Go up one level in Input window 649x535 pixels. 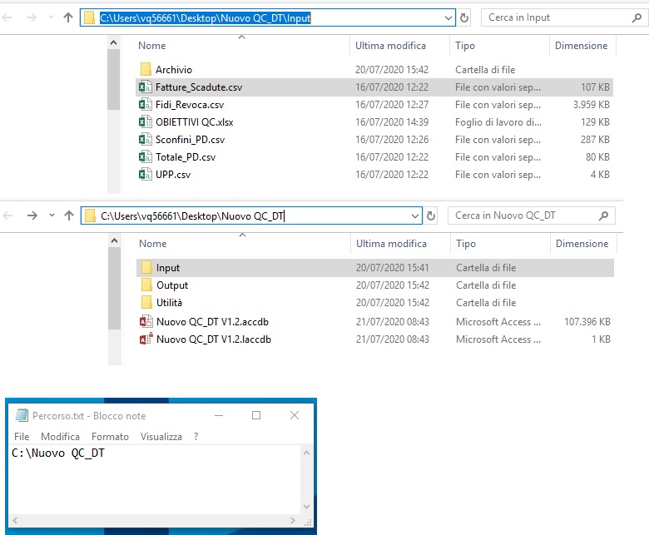coord(68,17)
